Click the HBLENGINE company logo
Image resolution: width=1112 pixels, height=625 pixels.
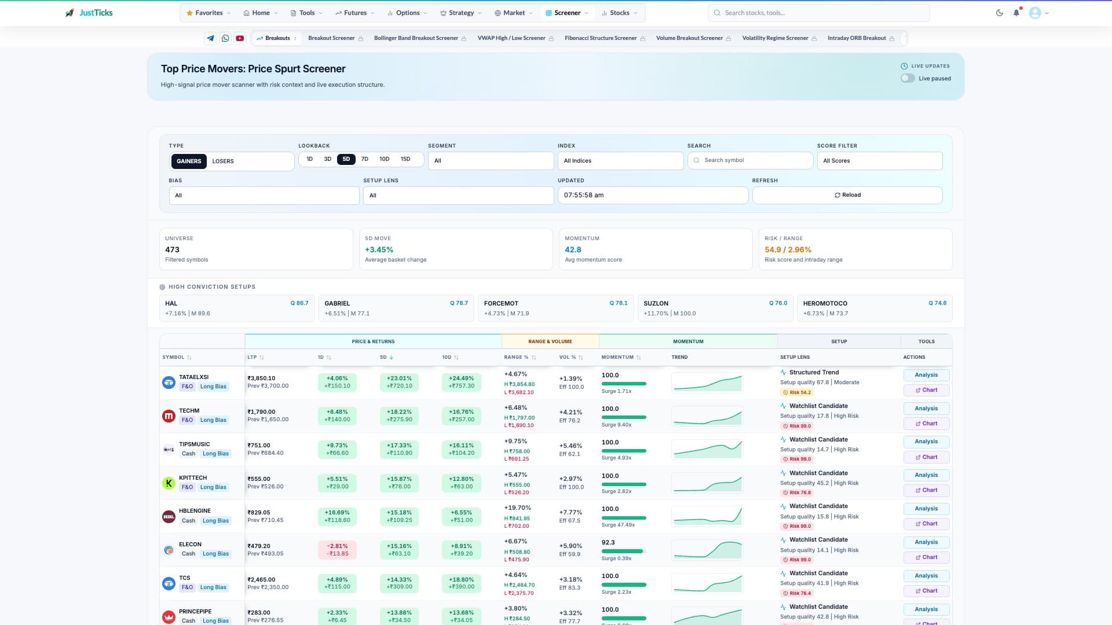pos(169,516)
